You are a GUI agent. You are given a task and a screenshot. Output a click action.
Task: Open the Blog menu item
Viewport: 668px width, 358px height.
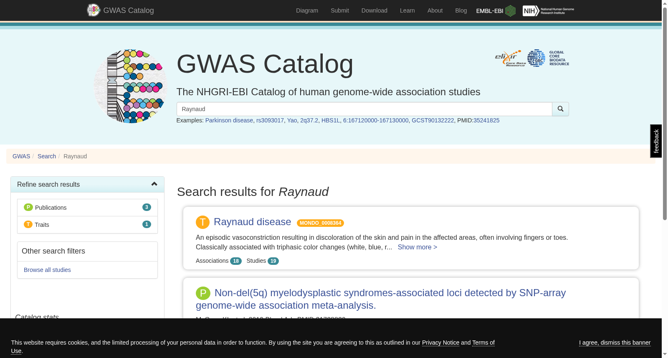click(461, 10)
